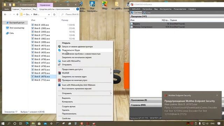Open the Вид tab in Explorer
The image size is (224, 126).
pyautogui.click(x=34, y=9)
